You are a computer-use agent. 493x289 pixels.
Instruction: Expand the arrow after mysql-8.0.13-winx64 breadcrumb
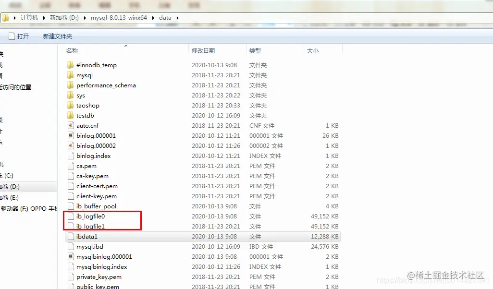coord(153,18)
